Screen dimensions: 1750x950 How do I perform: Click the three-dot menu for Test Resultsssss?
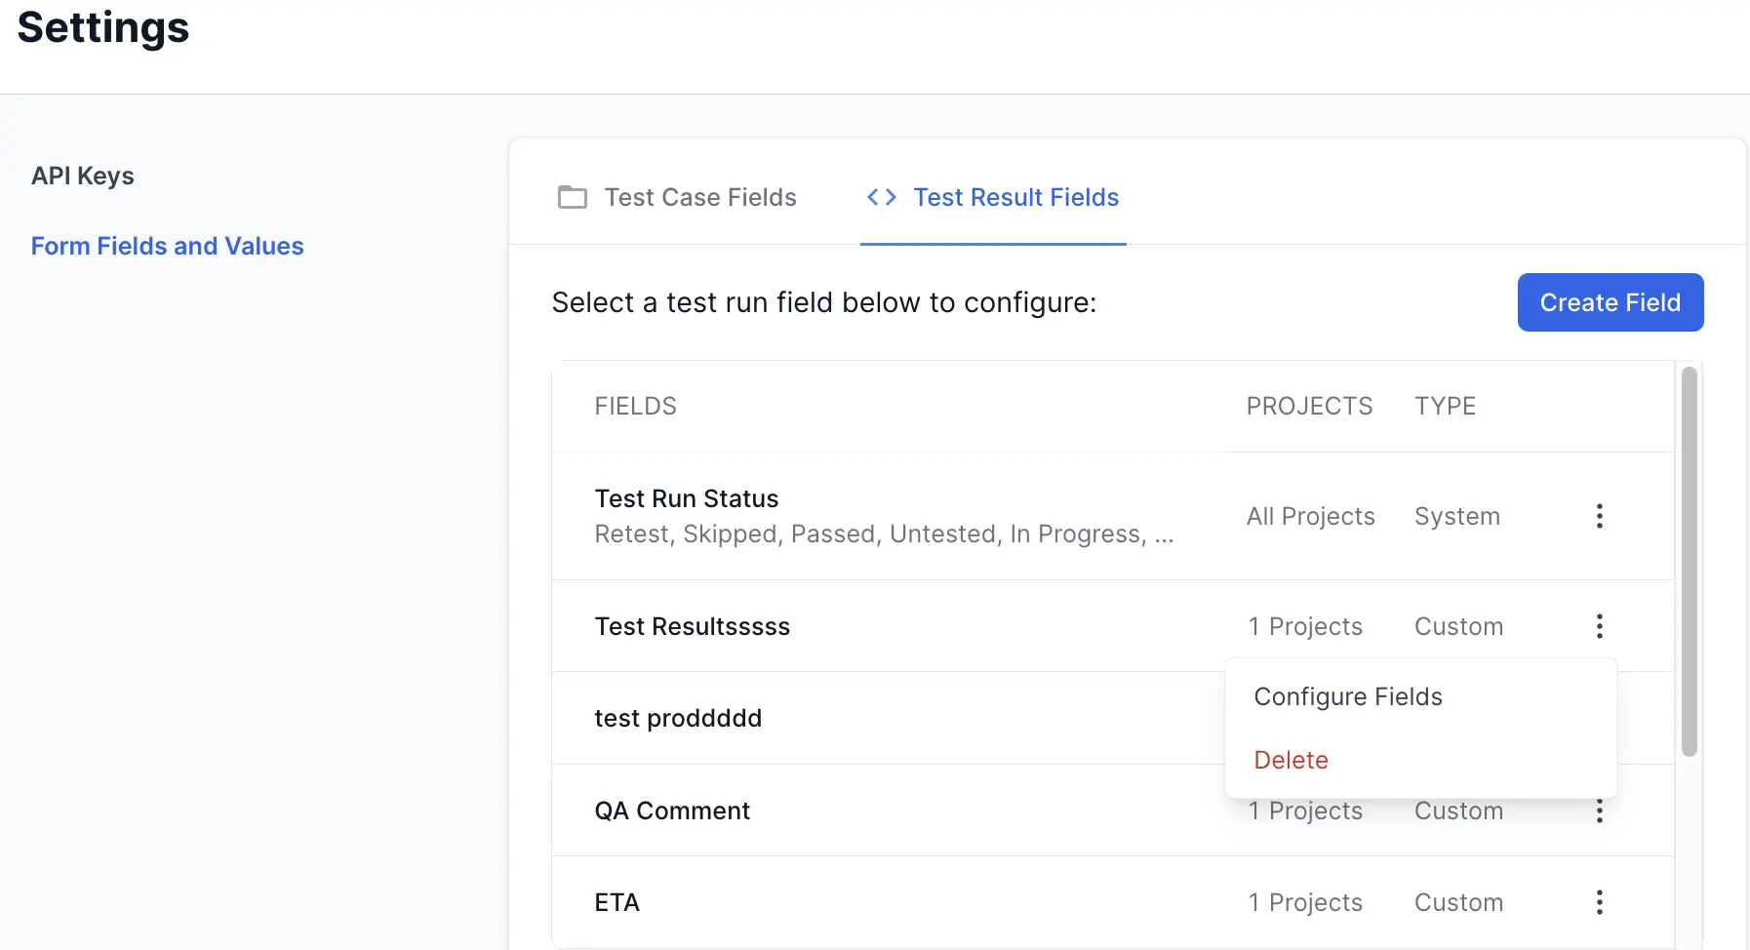click(1599, 626)
